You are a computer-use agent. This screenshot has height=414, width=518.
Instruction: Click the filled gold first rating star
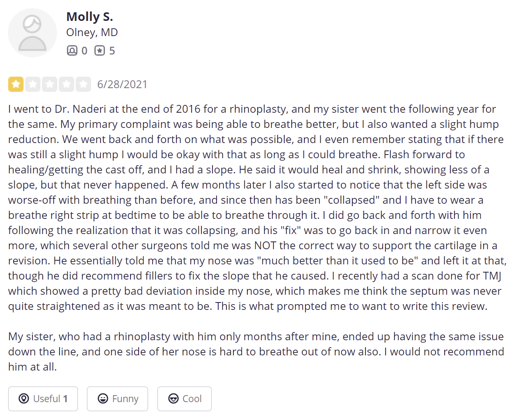[x=16, y=84]
